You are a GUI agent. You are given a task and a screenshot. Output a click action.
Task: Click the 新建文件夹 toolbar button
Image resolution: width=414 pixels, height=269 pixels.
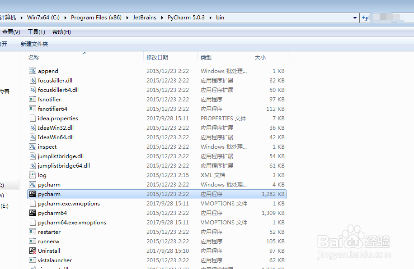pos(34,44)
